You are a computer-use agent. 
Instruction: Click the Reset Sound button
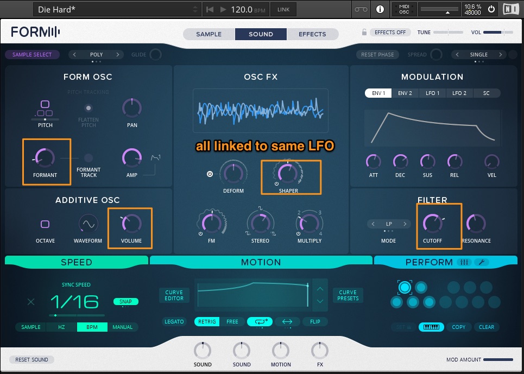point(31,360)
